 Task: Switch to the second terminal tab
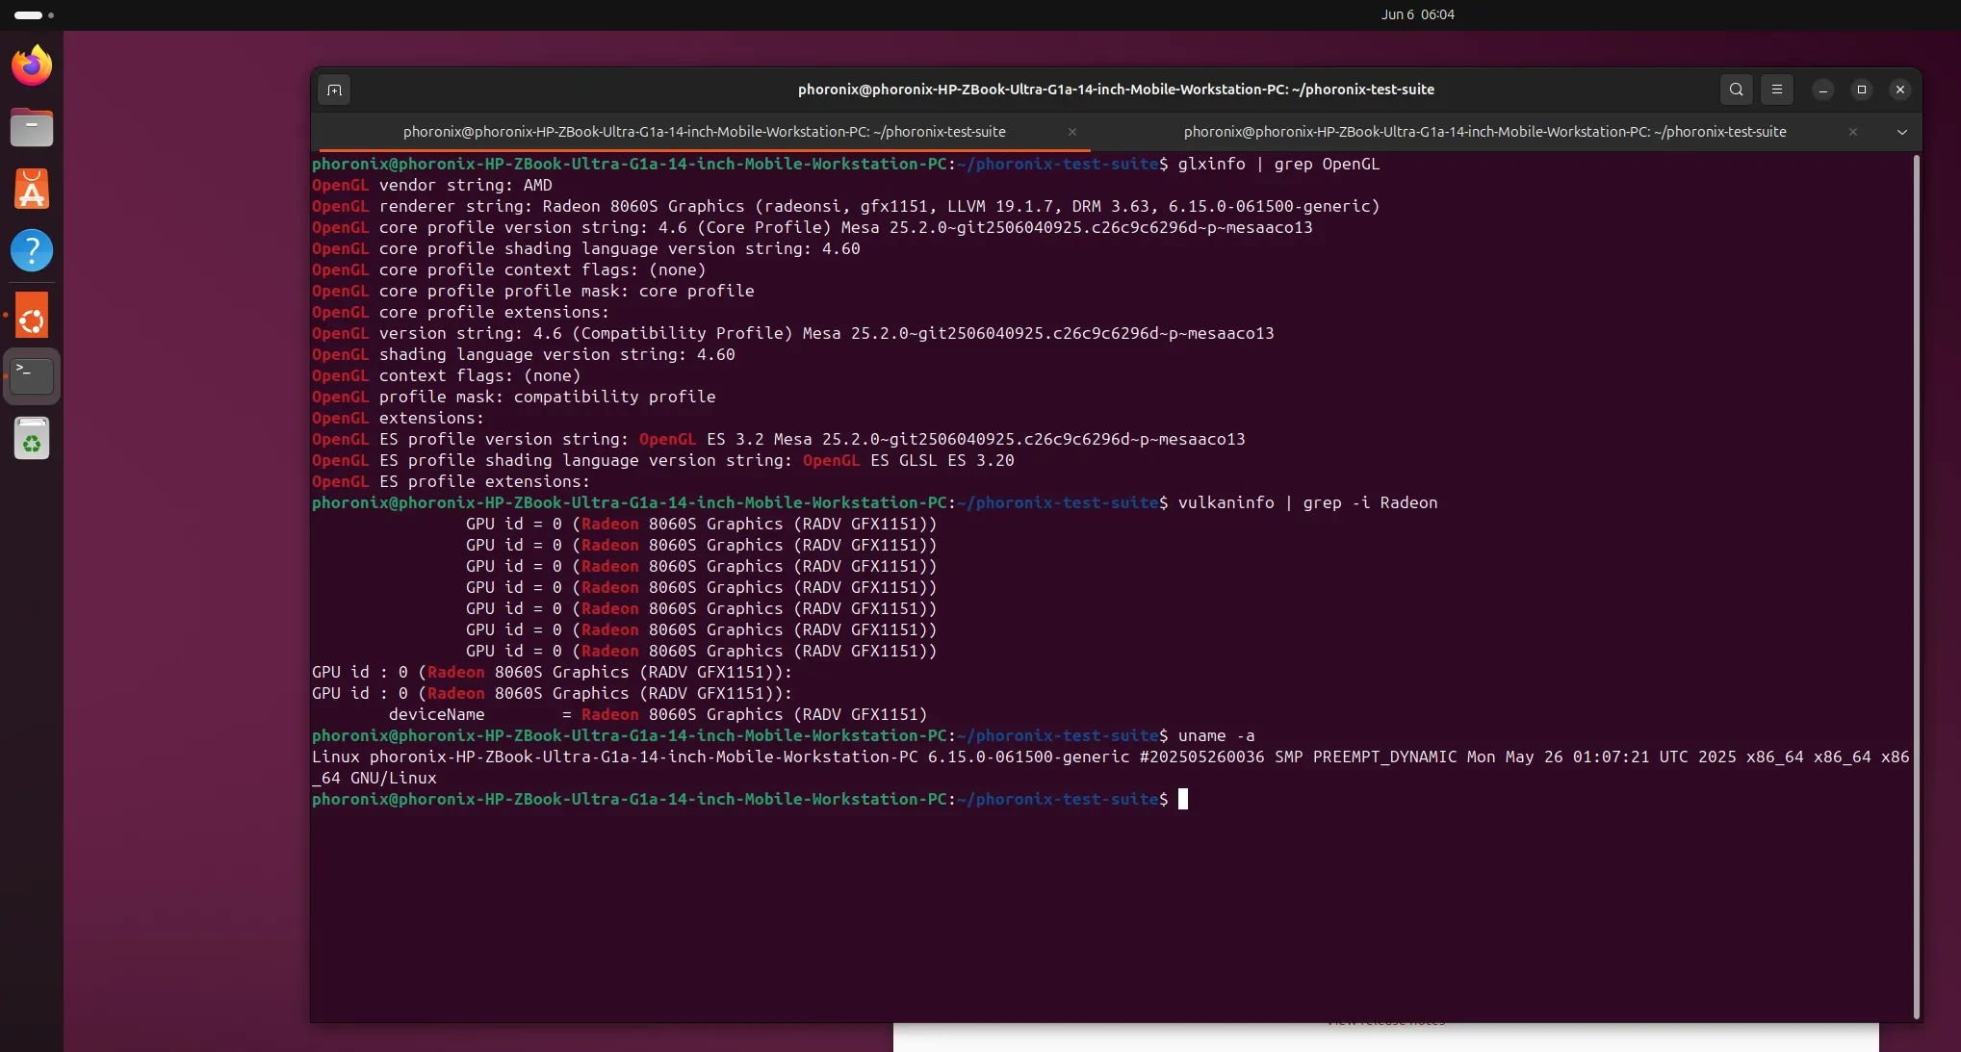click(x=1484, y=132)
